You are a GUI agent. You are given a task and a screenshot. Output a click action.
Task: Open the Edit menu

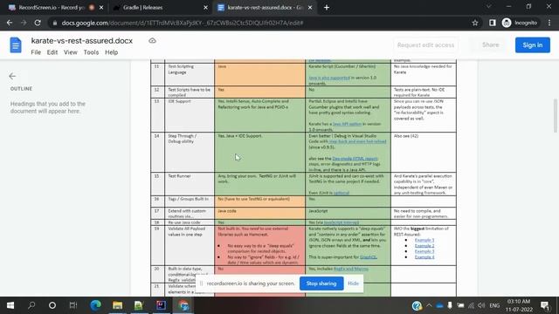coord(52,52)
